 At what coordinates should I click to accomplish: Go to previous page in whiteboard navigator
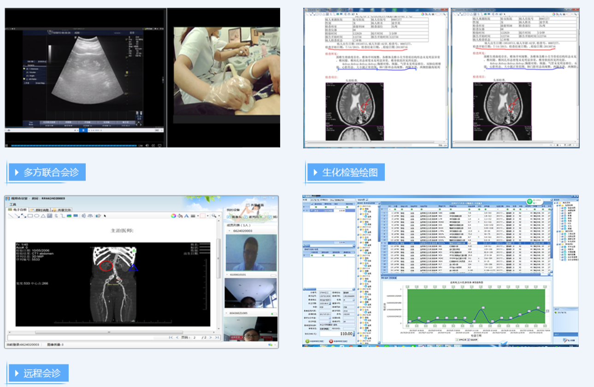point(177,337)
